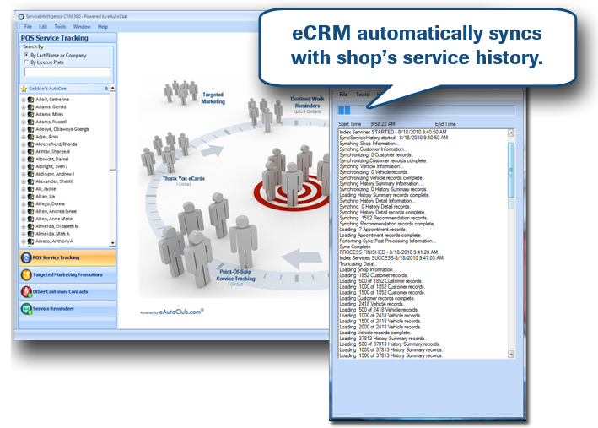Collapse the Gebbie's AutoCare group with the chevron
The height and width of the screenshot is (428, 598).
click(106, 89)
